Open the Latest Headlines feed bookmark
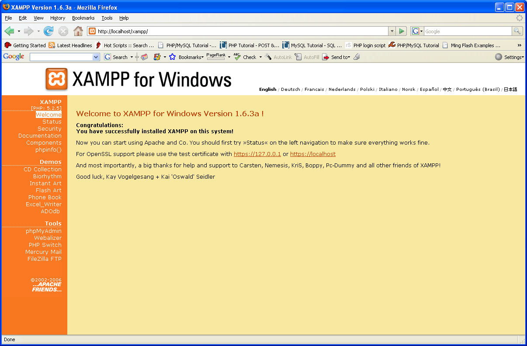The height and width of the screenshot is (346, 527). (70, 45)
